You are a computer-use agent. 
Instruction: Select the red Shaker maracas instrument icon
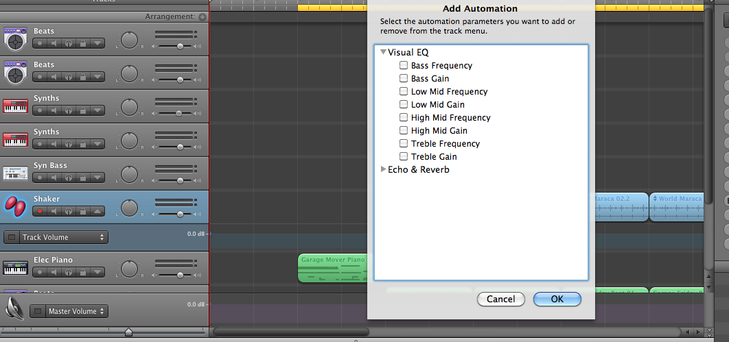pos(15,206)
